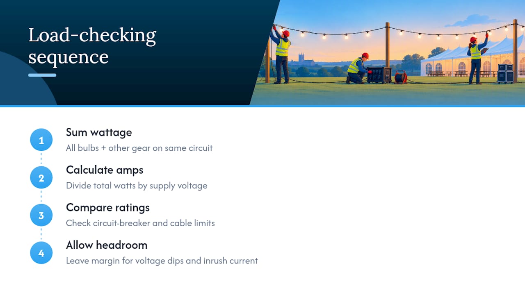Click the 'Load-checking sequence' slide title

92,46
